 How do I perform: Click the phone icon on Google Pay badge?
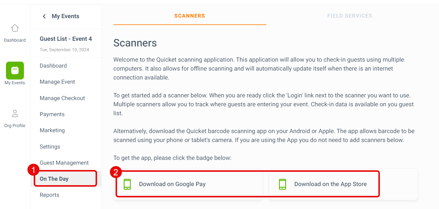point(127,184)
